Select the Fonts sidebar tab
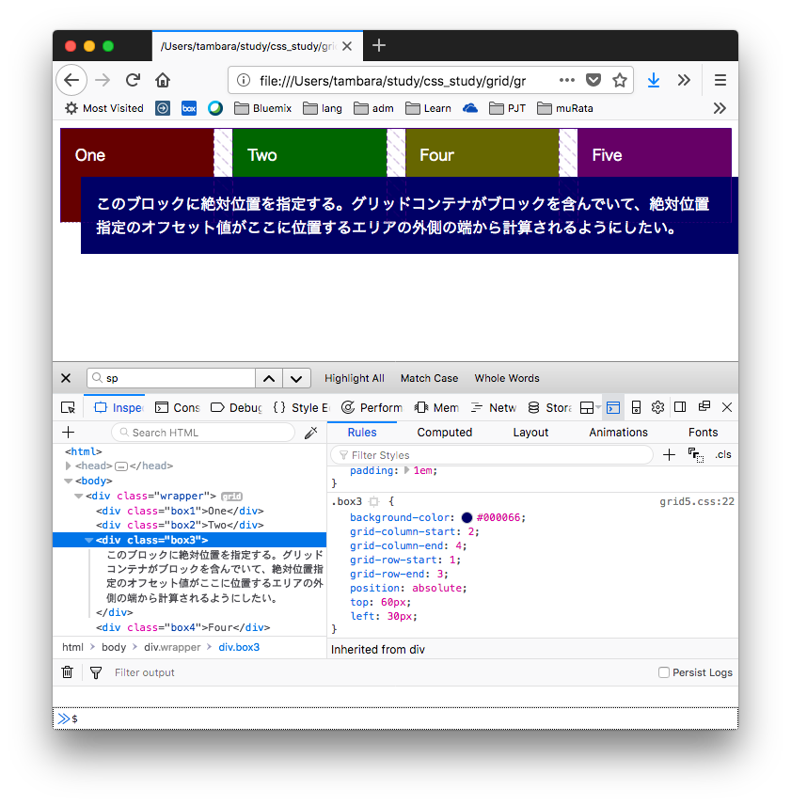Viewport: 791px width, 805px height. (703, 433)
